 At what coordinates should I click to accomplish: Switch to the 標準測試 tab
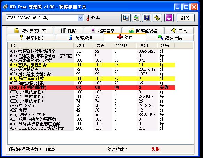31,38
